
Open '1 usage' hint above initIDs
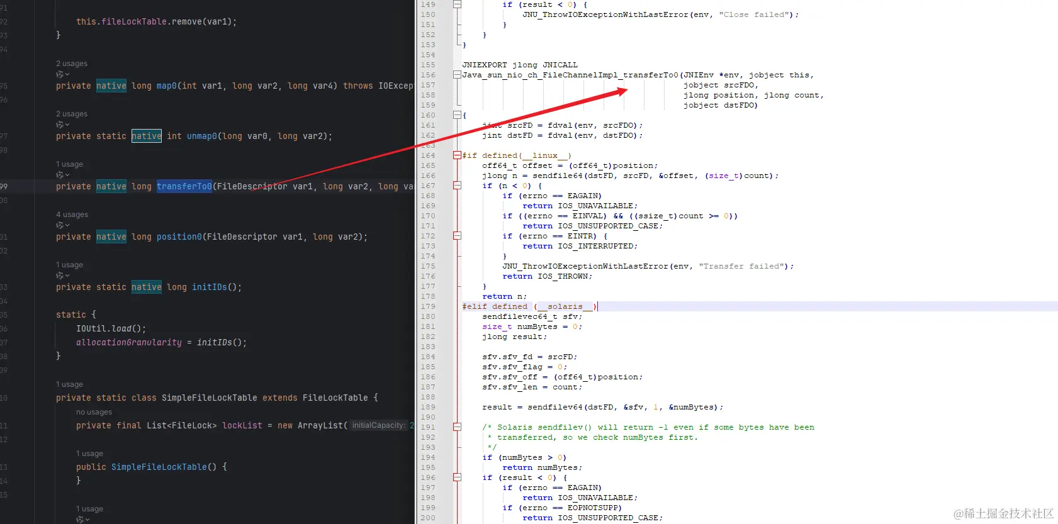(x=69, y=265)
